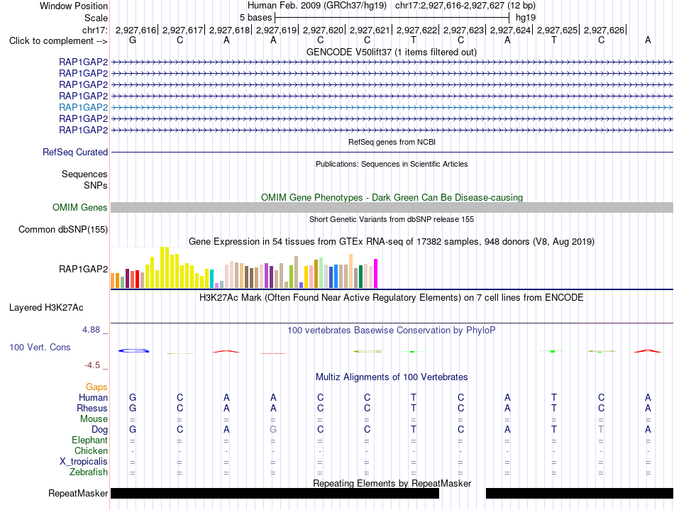This screenshot has width=674, height=510.
Task: Open the RefSeq Curated track label
Action: (x=75, y=152)
